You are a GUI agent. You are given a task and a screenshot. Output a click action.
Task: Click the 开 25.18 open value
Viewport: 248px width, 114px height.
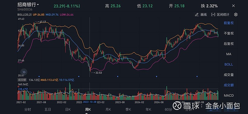coord(177,6)
